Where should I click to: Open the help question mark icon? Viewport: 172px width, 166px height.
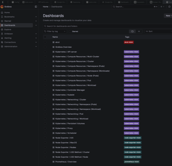169,7
